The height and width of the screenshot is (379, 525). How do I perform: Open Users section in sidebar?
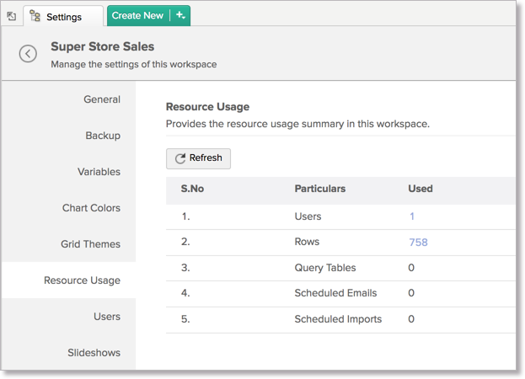(x=106, y=317)
